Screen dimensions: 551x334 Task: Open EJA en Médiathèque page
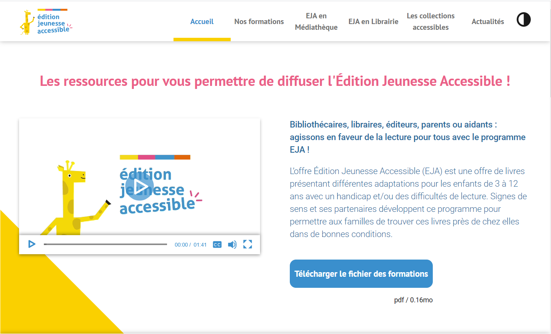(x=316, y=22)
